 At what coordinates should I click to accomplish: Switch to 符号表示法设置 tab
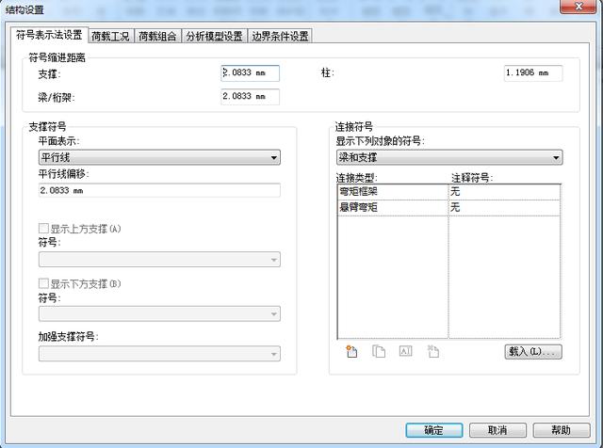click(x=49, y=36)
